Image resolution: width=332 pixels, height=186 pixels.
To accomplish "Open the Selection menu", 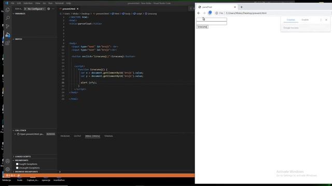I will [28, 3].
